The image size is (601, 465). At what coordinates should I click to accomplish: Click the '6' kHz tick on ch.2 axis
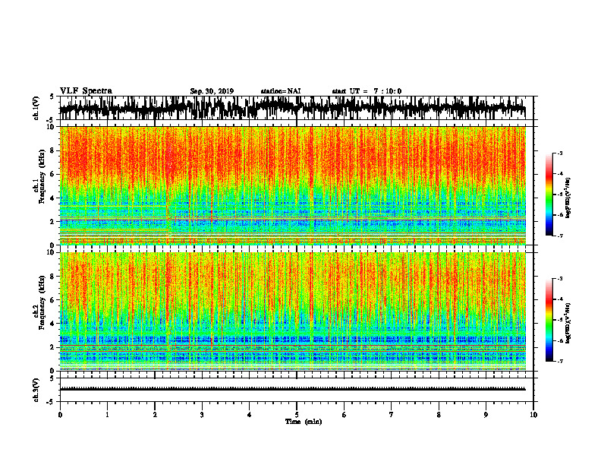point(53,300)
